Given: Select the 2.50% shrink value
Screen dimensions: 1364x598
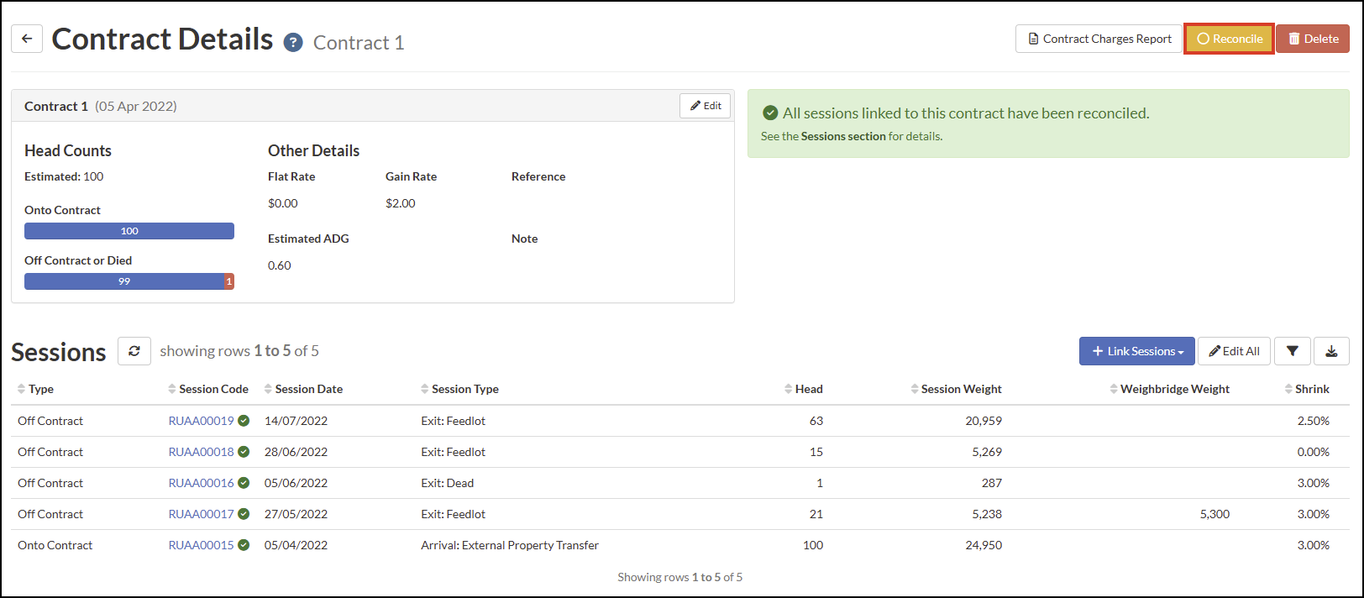Looking at the screenshot, I should [1314, 421].
